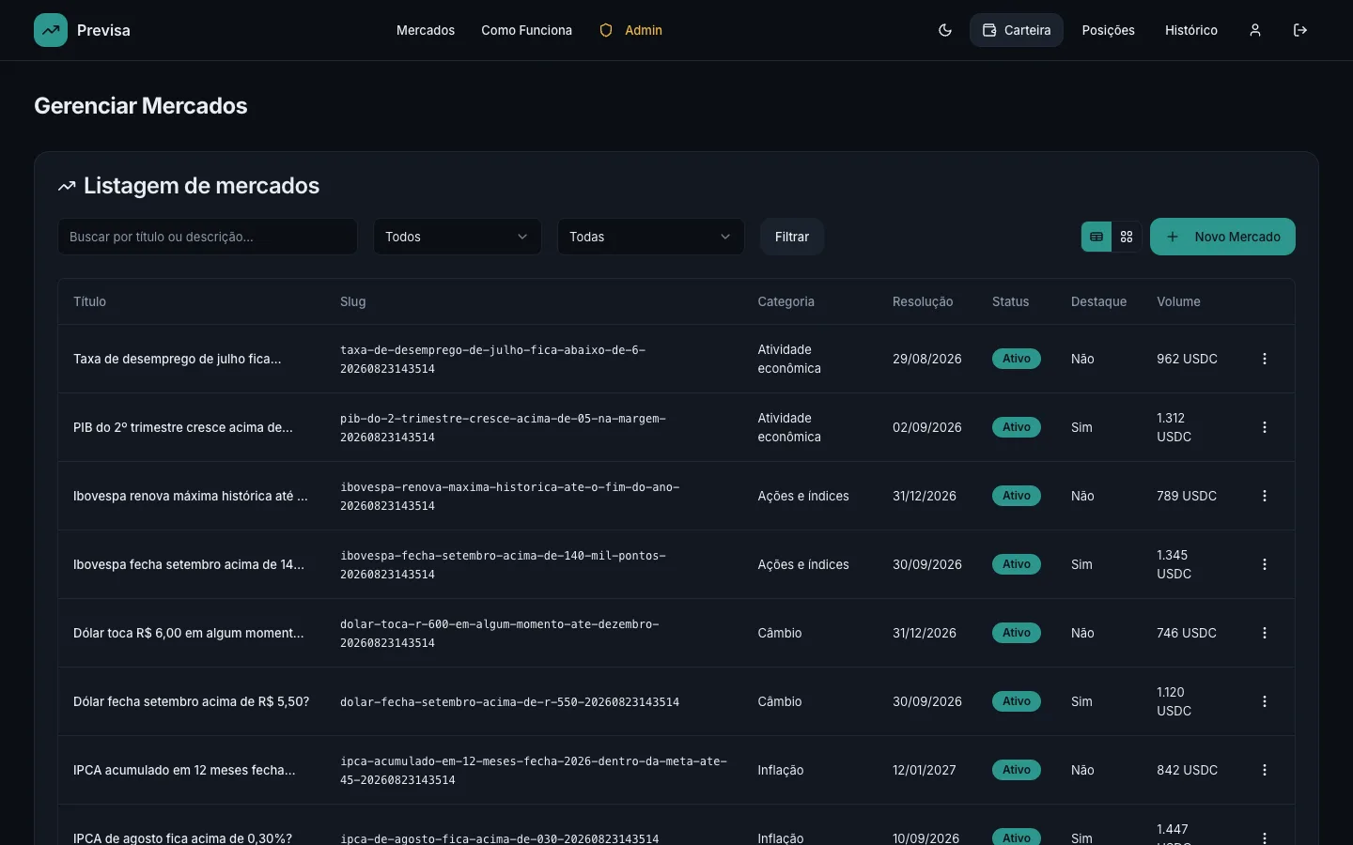Open actions menu for Taxa de desemprego row
Image resolution: width=1353 pixels, height=845 pixels.
tap(1265, 359)
